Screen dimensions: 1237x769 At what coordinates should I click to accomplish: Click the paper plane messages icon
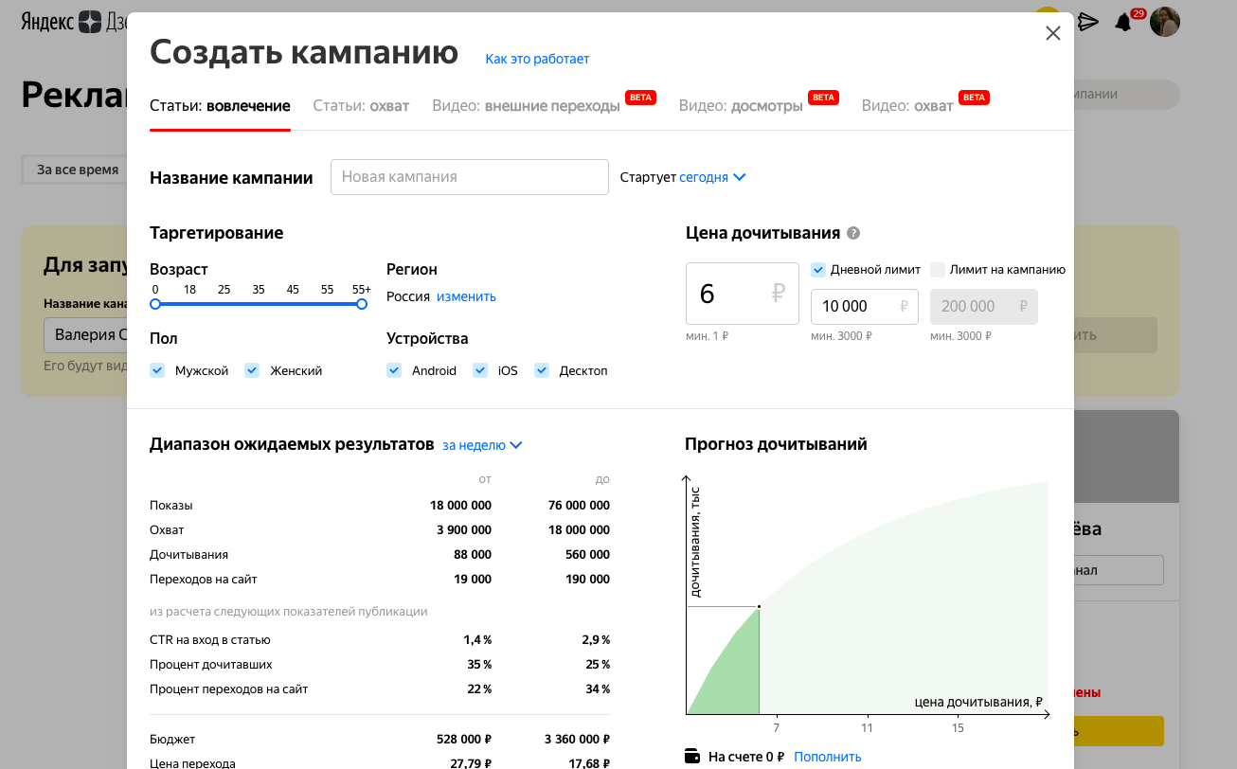[1088, 22]
